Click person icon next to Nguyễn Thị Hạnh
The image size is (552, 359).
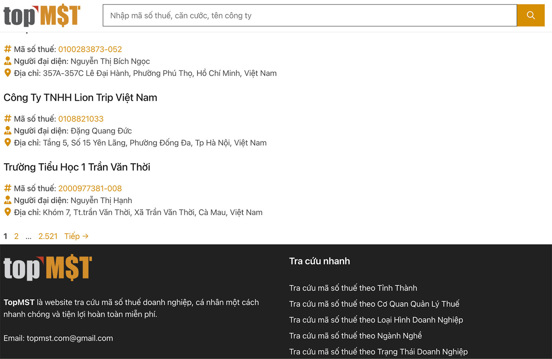tap(8, 200)
